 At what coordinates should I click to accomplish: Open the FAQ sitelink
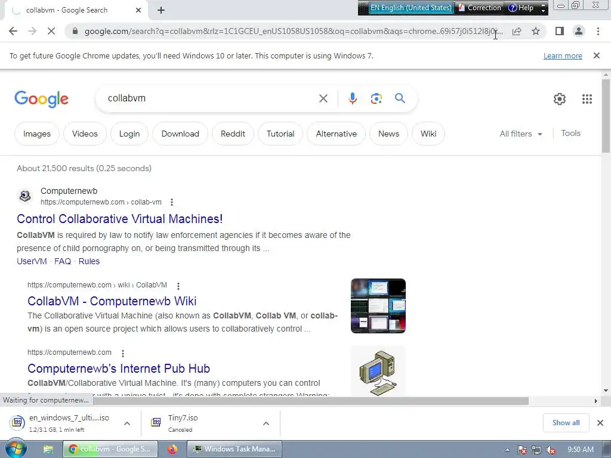point(63,261)
